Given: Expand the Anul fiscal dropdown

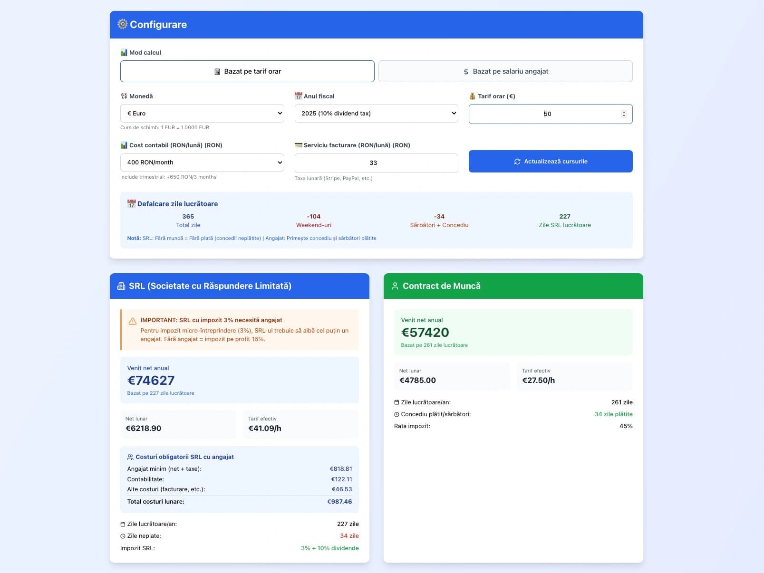Looking at the screenshot, I should (x=376, y=114).
